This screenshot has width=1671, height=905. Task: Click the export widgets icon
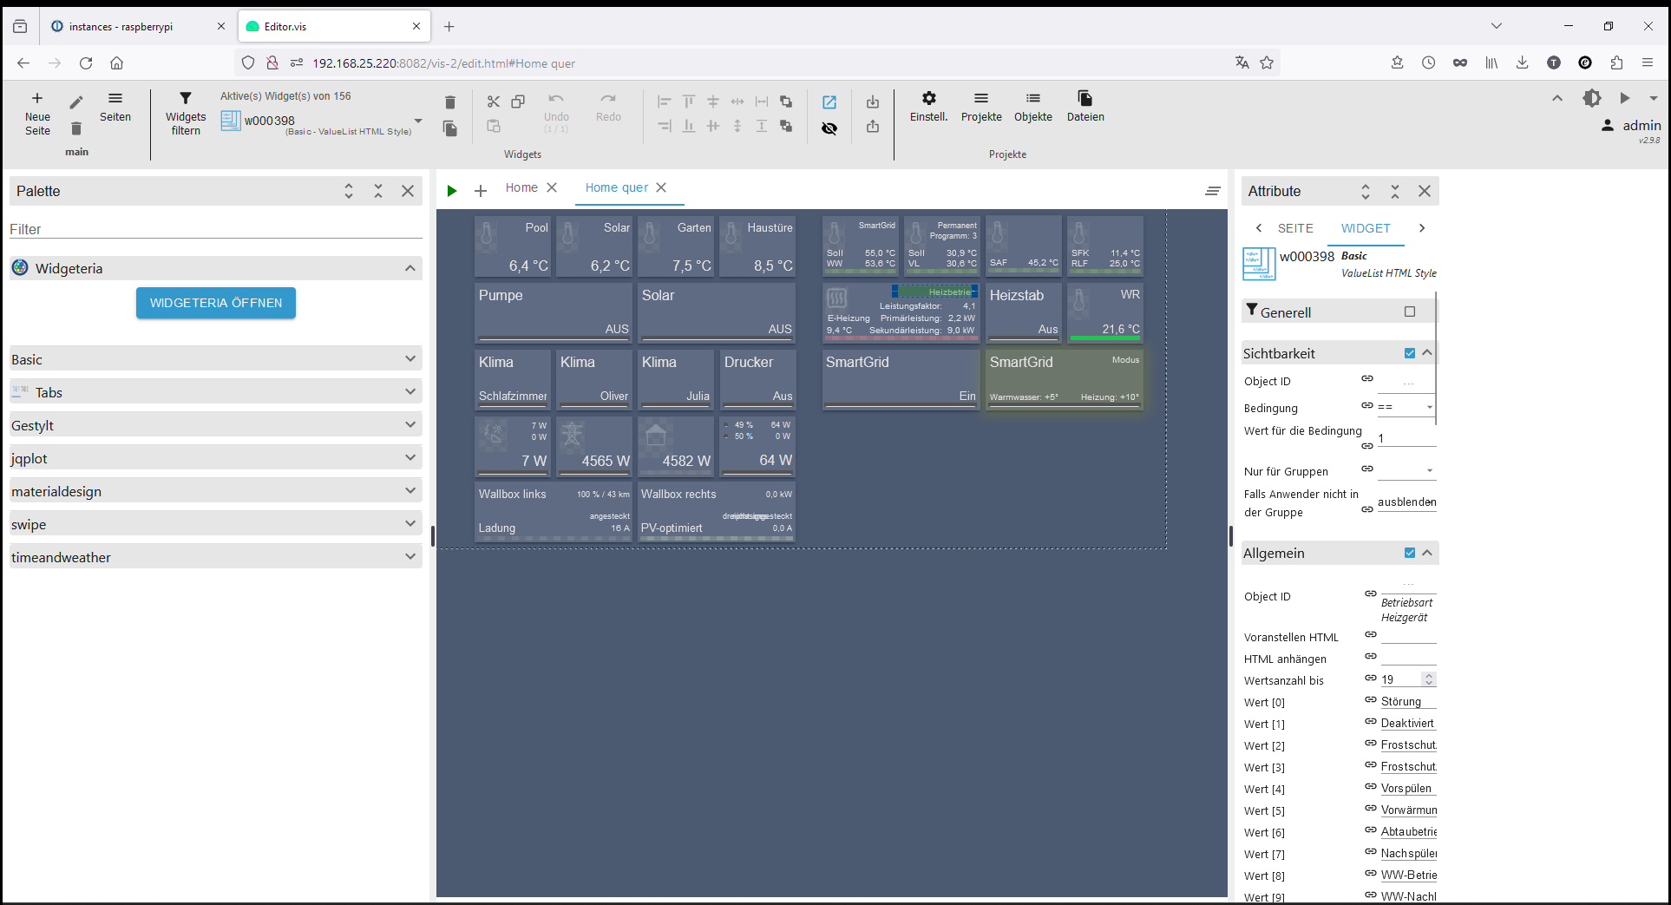pos(873,127)
